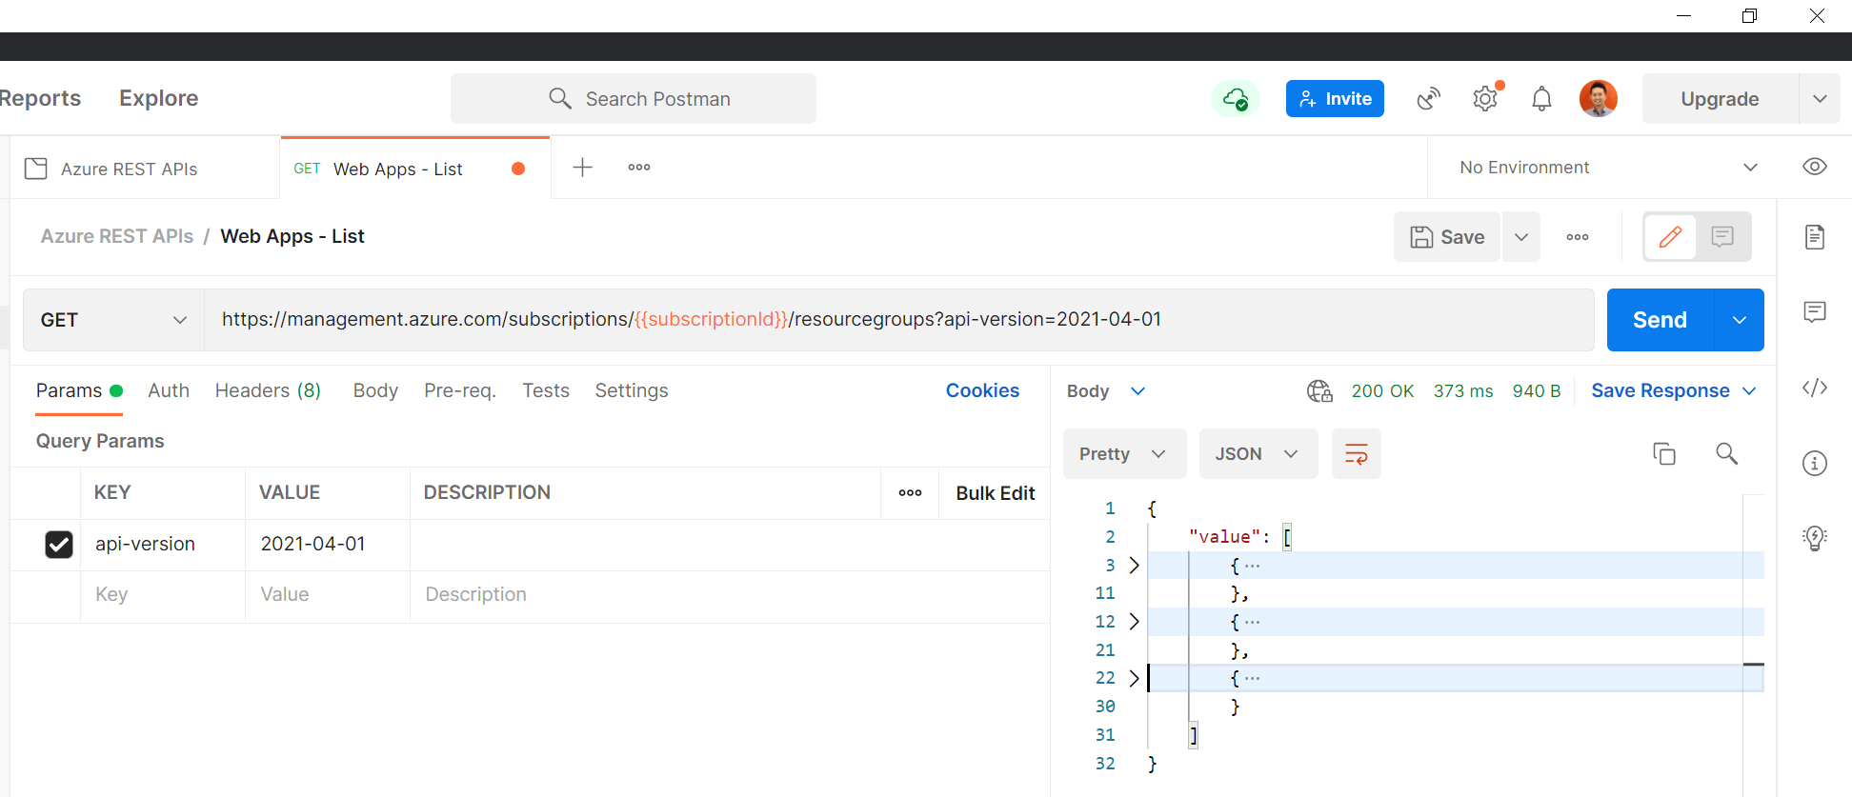The image size is (1852, 797).
Task: Open the Save dropdown arrow
Action: coord(1521,237)
